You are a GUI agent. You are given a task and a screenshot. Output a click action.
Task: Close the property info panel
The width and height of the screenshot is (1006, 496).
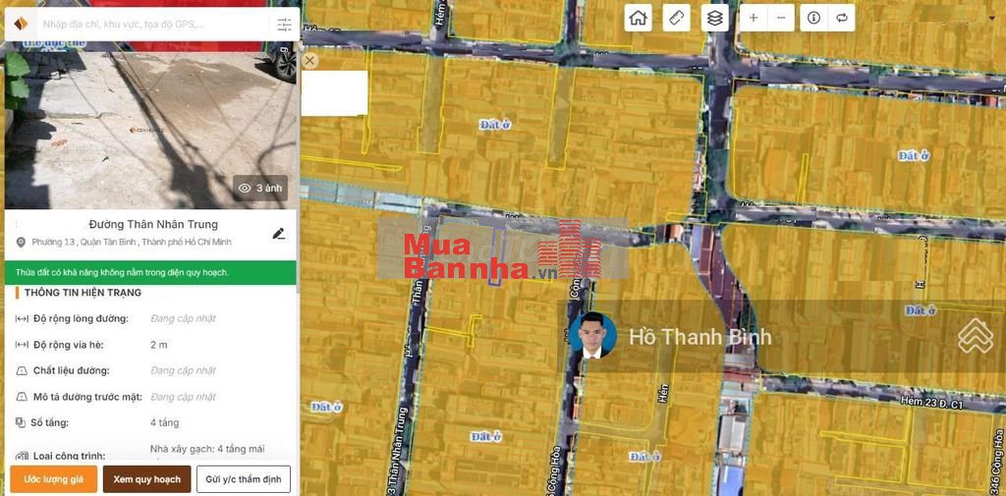(309, 61)
